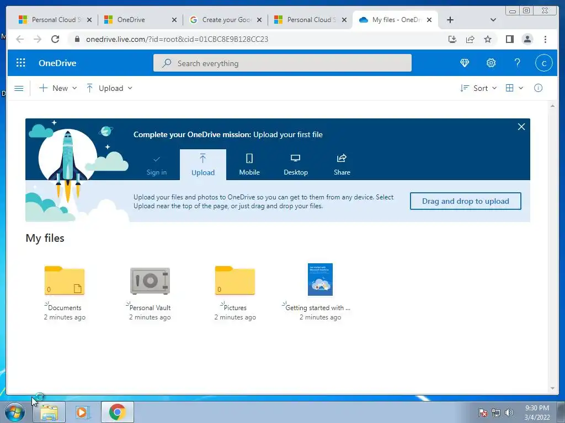Screen dimensions: 565x423
Task: Open the volume speaker tray icon
Action: point(509,413)
